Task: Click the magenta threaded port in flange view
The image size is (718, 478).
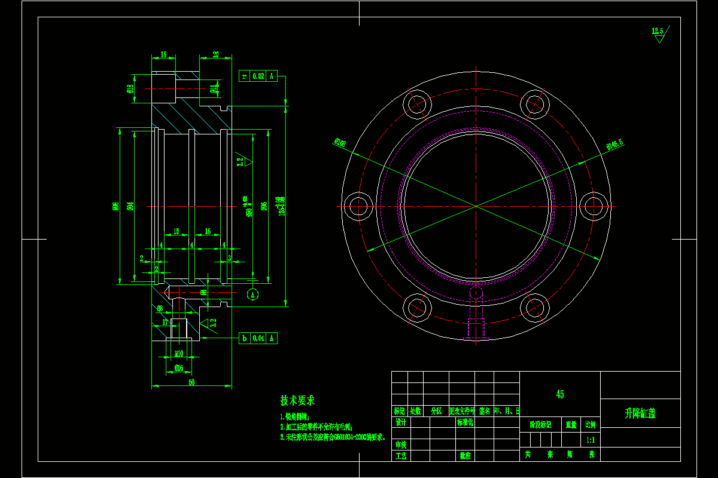Action: tap(476, 314)
